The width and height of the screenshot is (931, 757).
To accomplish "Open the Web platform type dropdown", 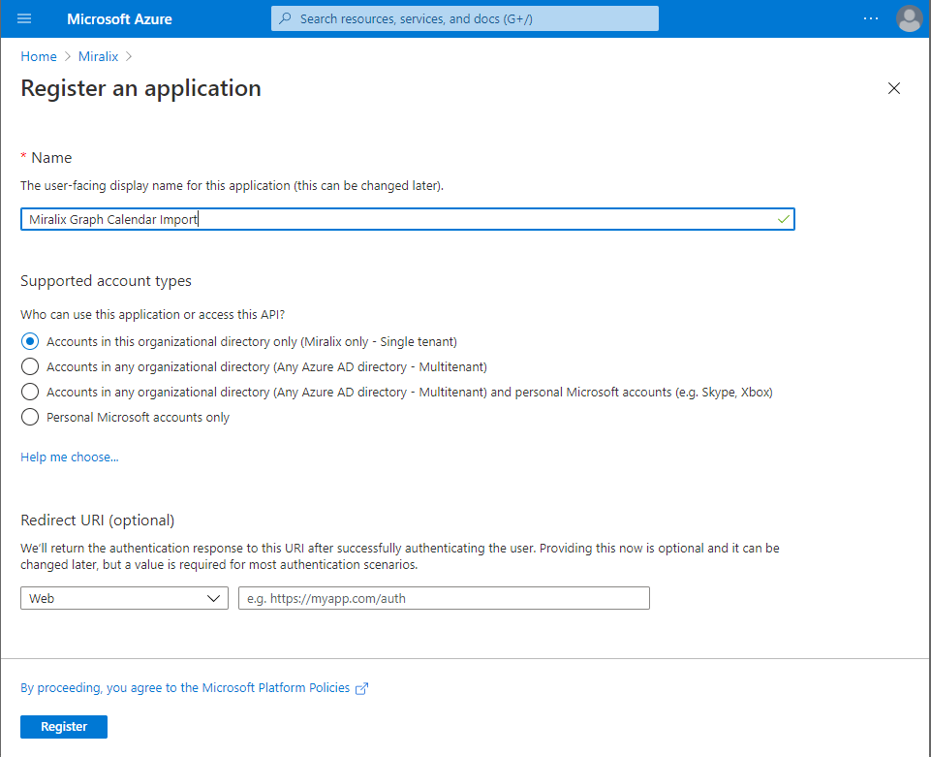I will tap(124, 598).
